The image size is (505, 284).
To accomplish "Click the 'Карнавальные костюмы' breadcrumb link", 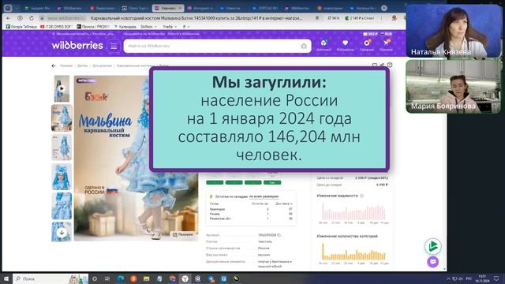I will [135, 65].
